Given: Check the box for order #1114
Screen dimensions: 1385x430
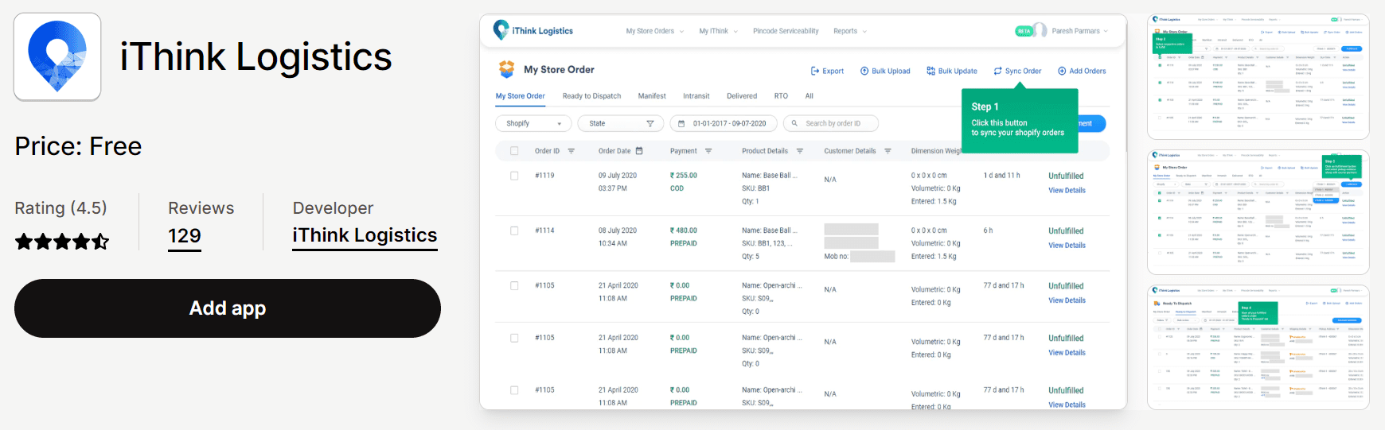Looking at the screenshot, I should point(514,230).
